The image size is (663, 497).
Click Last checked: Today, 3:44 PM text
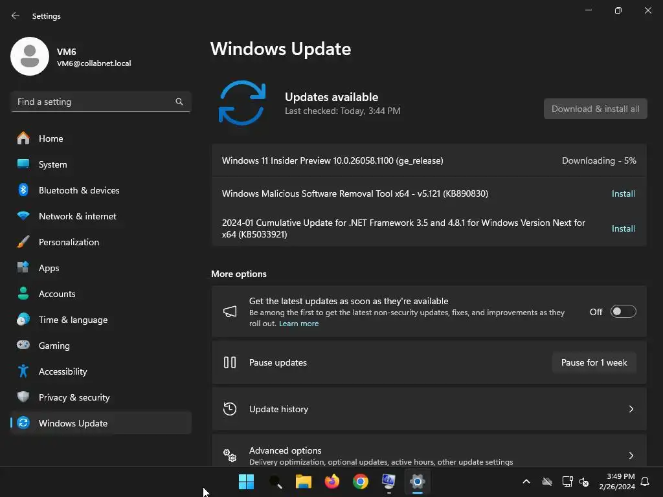[343, 111]
